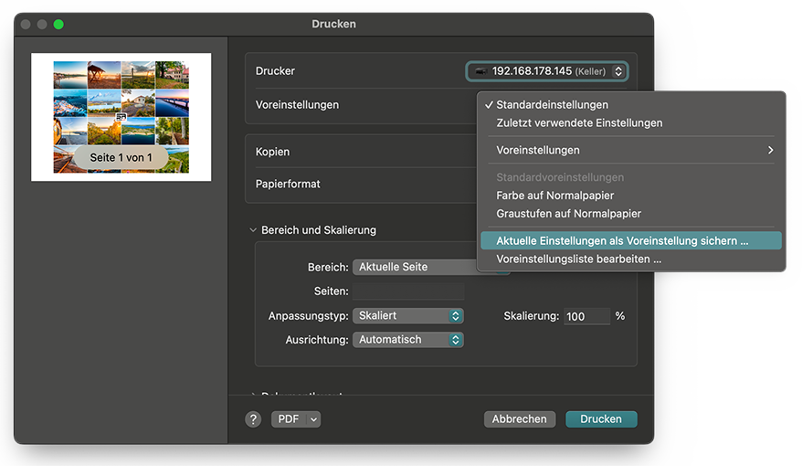This screenshot has height=466, width=802.
Task: Open the Bereich dropdown showing Aktuelle Seite
Action: pos(417,267)
